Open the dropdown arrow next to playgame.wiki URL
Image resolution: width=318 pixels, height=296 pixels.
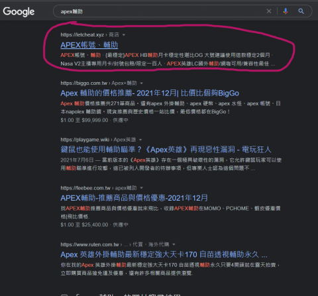click(x=140, y=140)
